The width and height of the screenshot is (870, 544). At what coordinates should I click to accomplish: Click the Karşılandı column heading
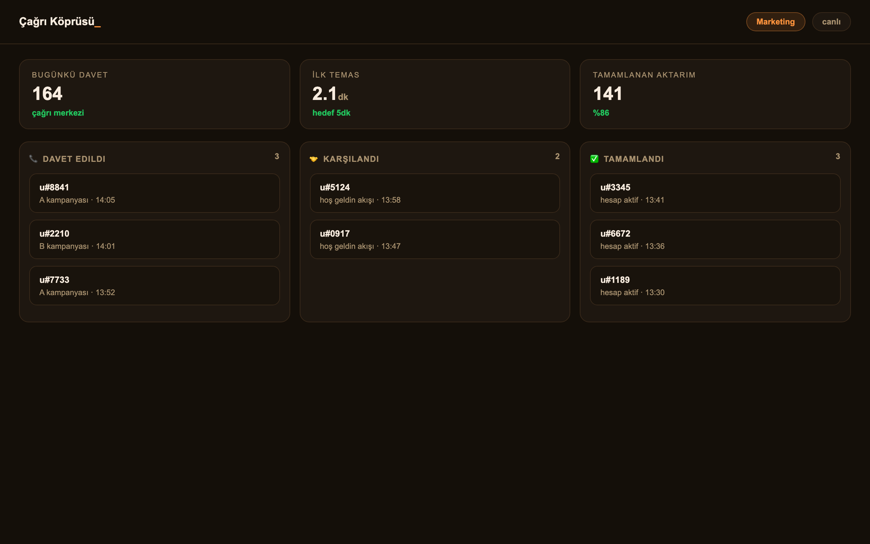pyautogui.click(x=351, y=159)
